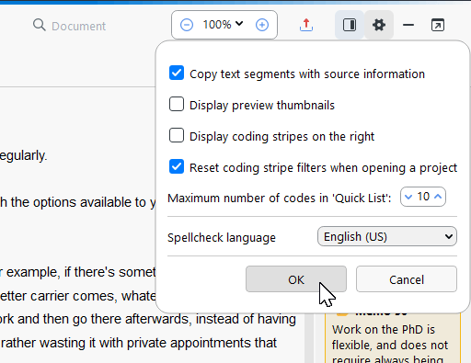The height and width of the screenshot is (363, 471).
Task: Click text 'the options available to'
Action: click(x=78, y=202)
